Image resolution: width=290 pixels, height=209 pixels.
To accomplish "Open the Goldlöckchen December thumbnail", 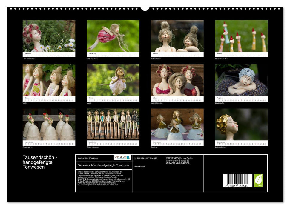I will click(x=241, y=125).
